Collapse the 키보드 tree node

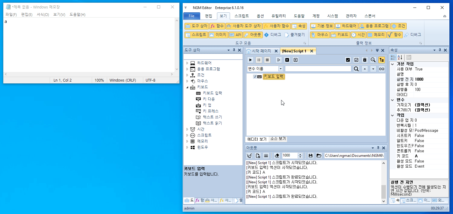tap(187, 87)
